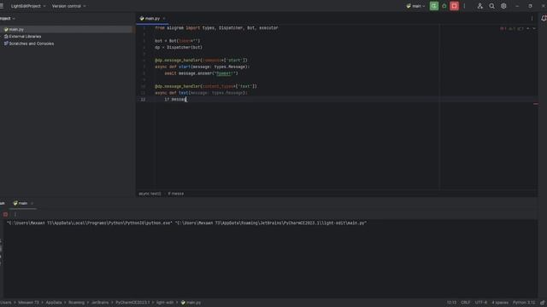Click 'PyCharmCE2023.1' in navigation bar

tap(132, 303)
